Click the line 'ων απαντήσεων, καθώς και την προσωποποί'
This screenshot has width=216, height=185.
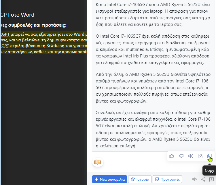[x=44, y=52]
